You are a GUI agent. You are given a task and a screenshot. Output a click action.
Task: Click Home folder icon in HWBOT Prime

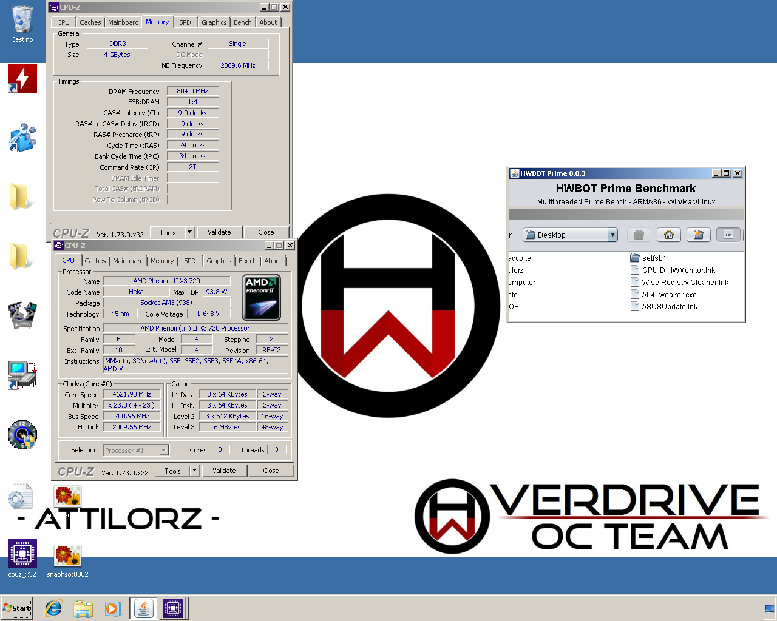pos(668,235)
